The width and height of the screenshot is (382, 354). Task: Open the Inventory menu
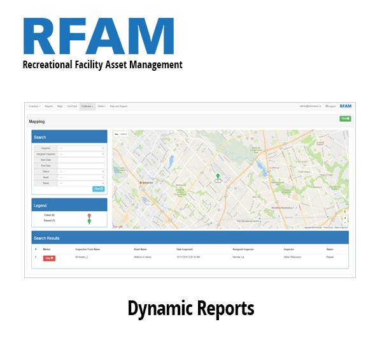34,106
